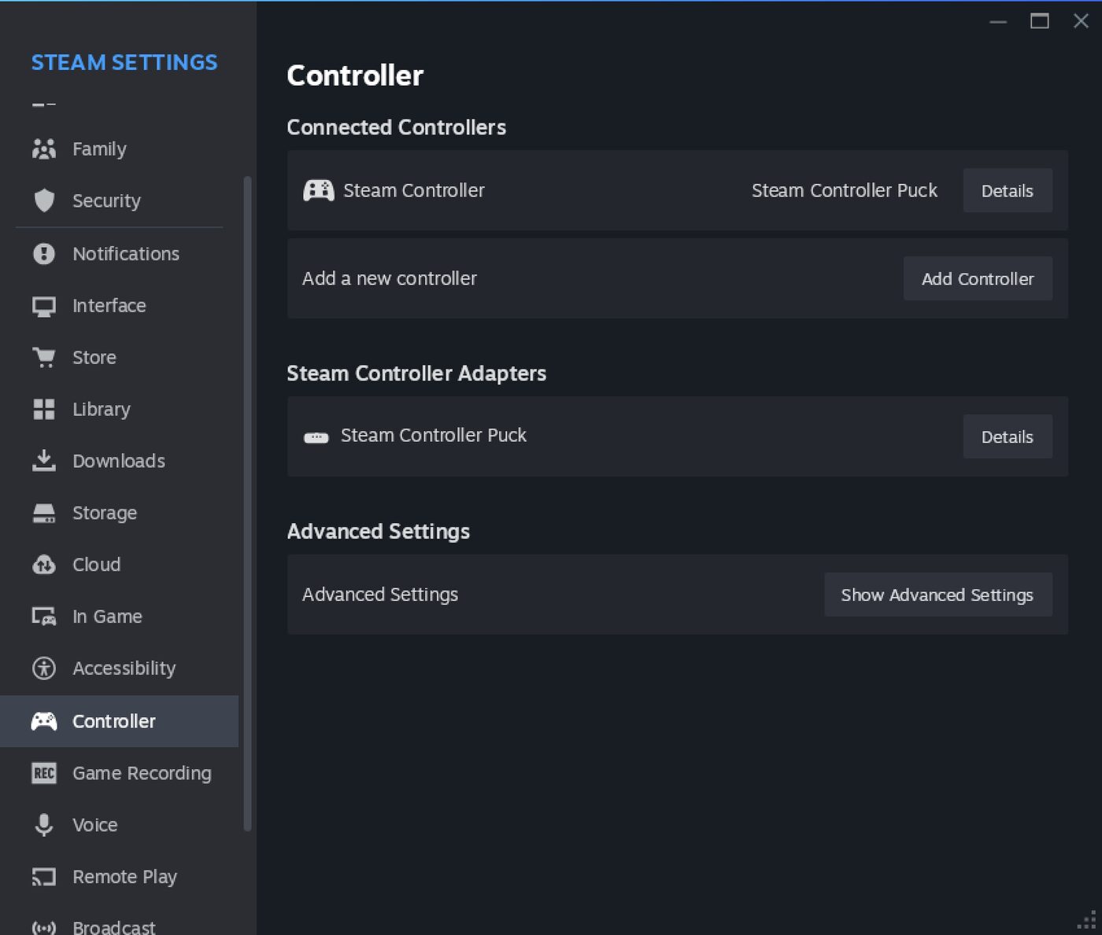Image resolution: width=1102 pixels, height=935 pixels.
Task: Click the Cloud sync icon
Action: pyautogui.click(x=44, y=565)
